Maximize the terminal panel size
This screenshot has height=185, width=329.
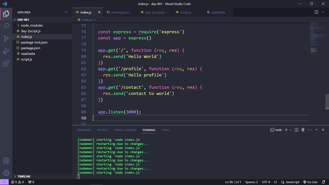pos(316,130)
